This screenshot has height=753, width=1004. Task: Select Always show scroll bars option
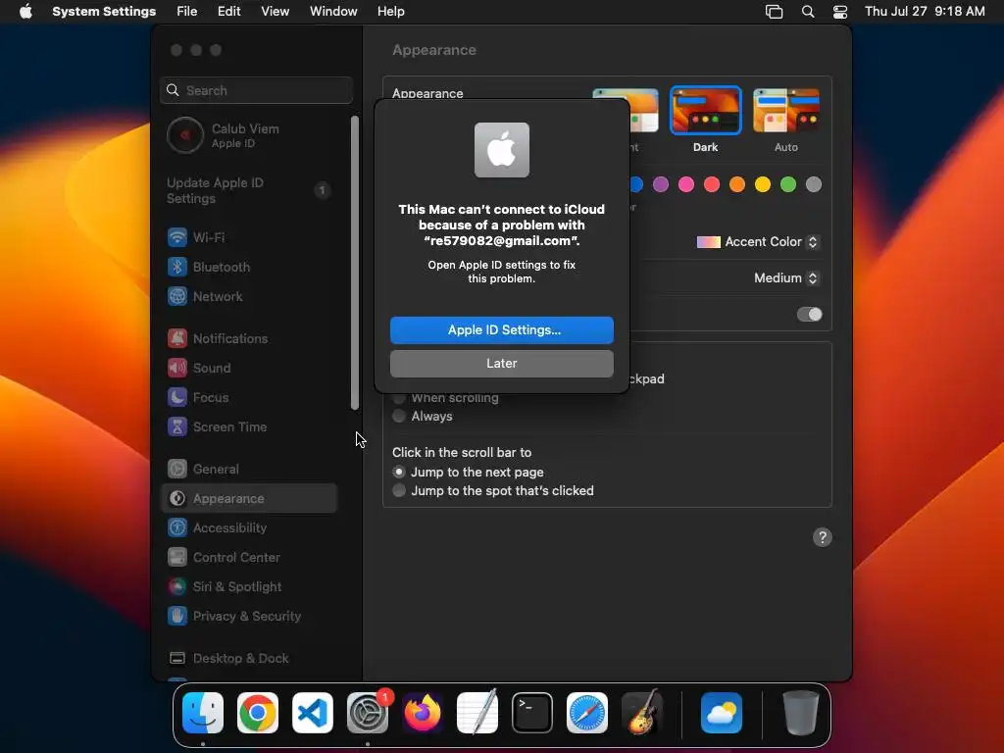423,416
